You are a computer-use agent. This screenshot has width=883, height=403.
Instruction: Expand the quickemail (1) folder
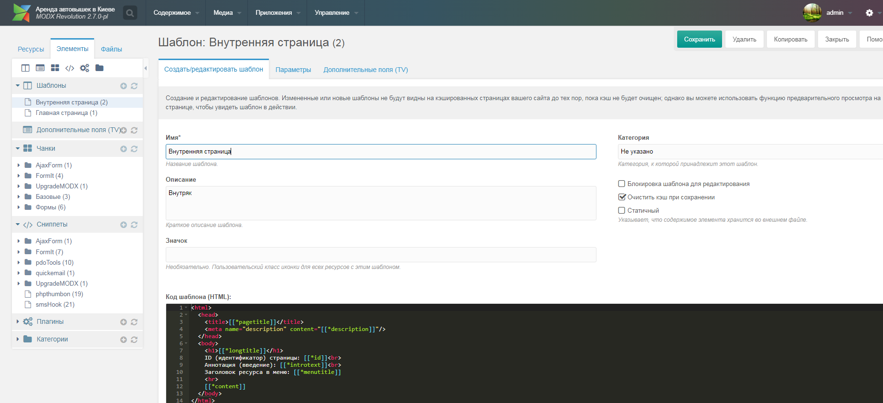[19, 273]
